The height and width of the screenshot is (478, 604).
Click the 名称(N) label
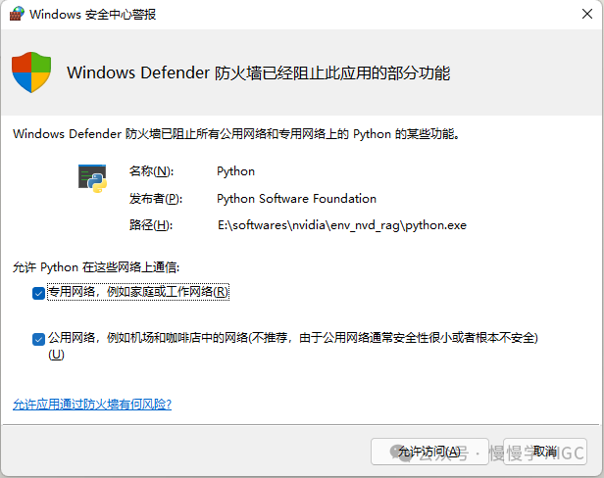pyautogui.click(x=150, y=171)
